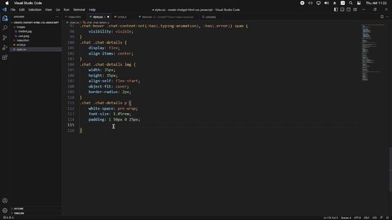Open the Selection menu

click(x=35, y=10)
